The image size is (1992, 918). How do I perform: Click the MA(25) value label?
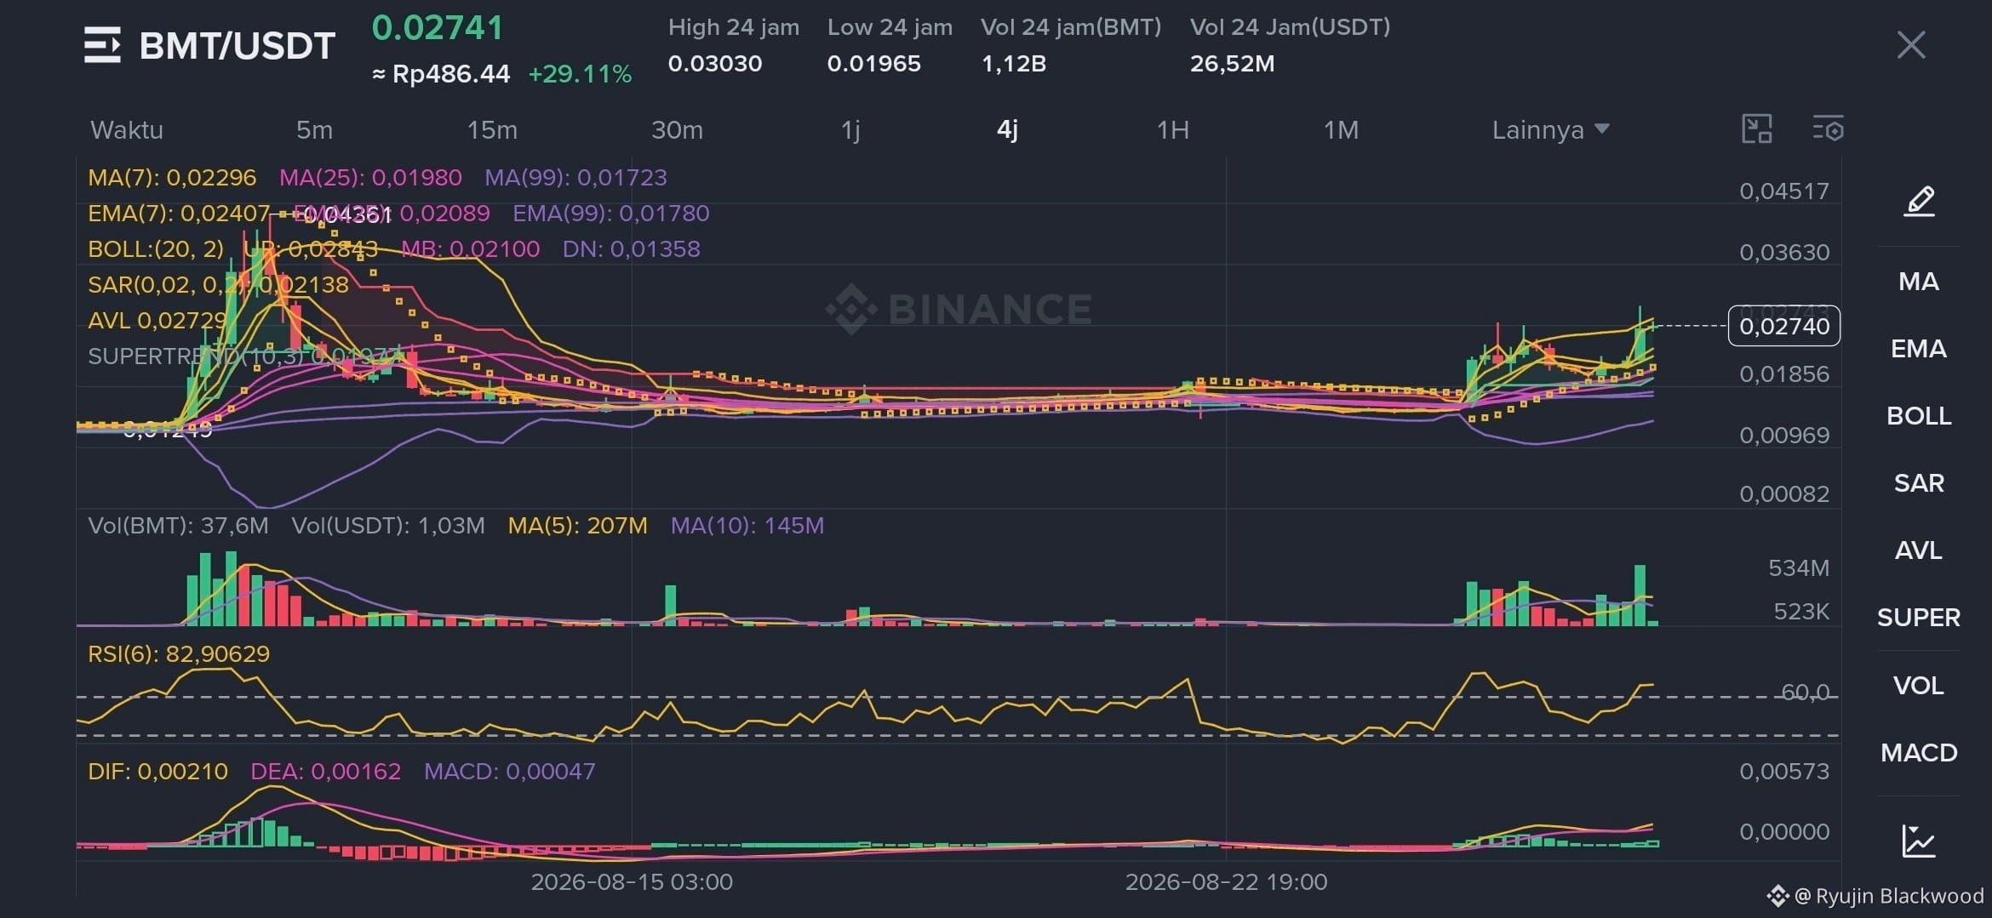point(370,178)
